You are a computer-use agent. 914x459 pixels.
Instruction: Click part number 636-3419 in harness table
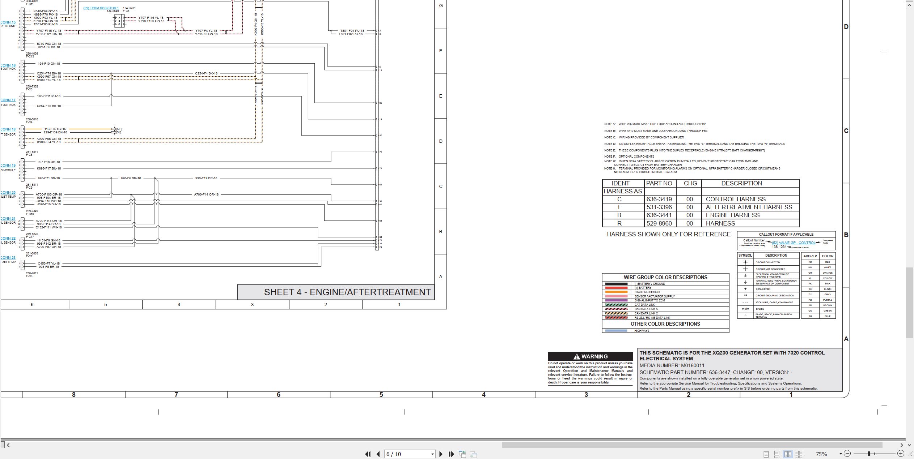pos(659,199)
